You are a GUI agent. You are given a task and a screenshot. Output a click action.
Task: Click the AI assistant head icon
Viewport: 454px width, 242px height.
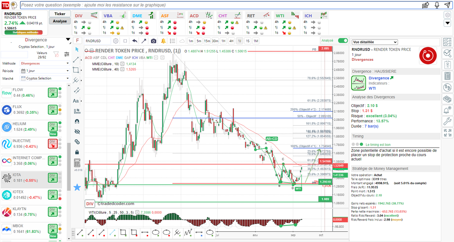pos(14,5)
